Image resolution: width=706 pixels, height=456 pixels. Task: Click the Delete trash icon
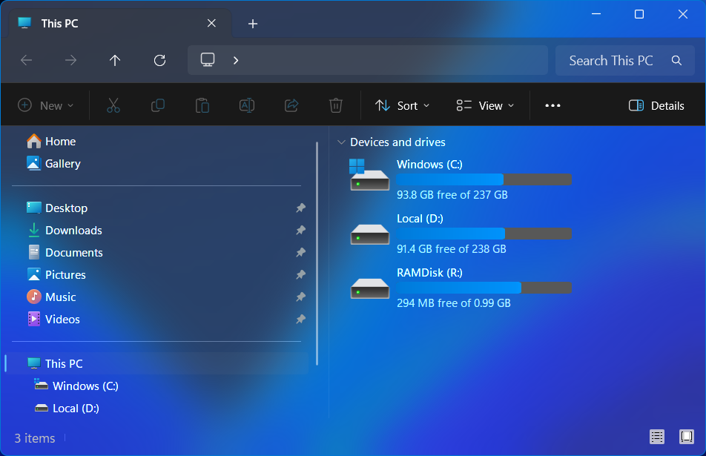tap(336, 105)
